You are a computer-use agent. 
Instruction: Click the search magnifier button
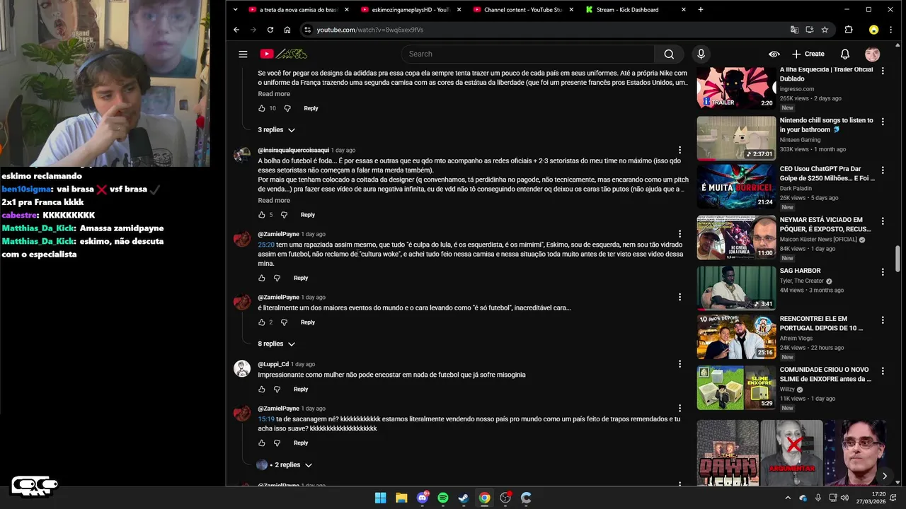tap(669, 54)
